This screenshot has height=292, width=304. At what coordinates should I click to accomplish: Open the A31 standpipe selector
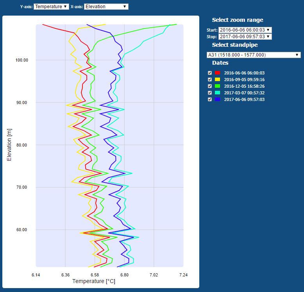254,55
